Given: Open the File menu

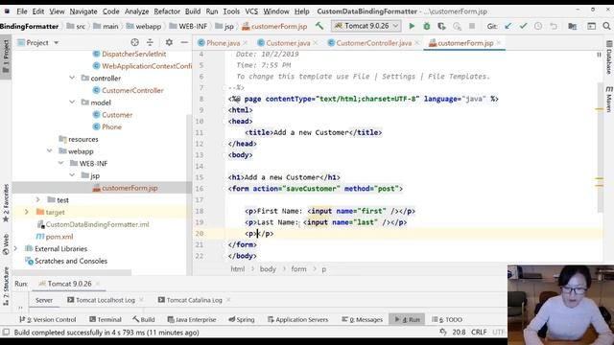Looking at the screenshot, I should coord(22,11).
